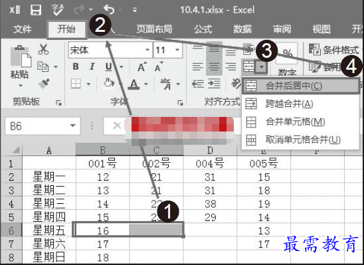Click the Align Left icon
This screenshot has width=364, height=265.
197,67
